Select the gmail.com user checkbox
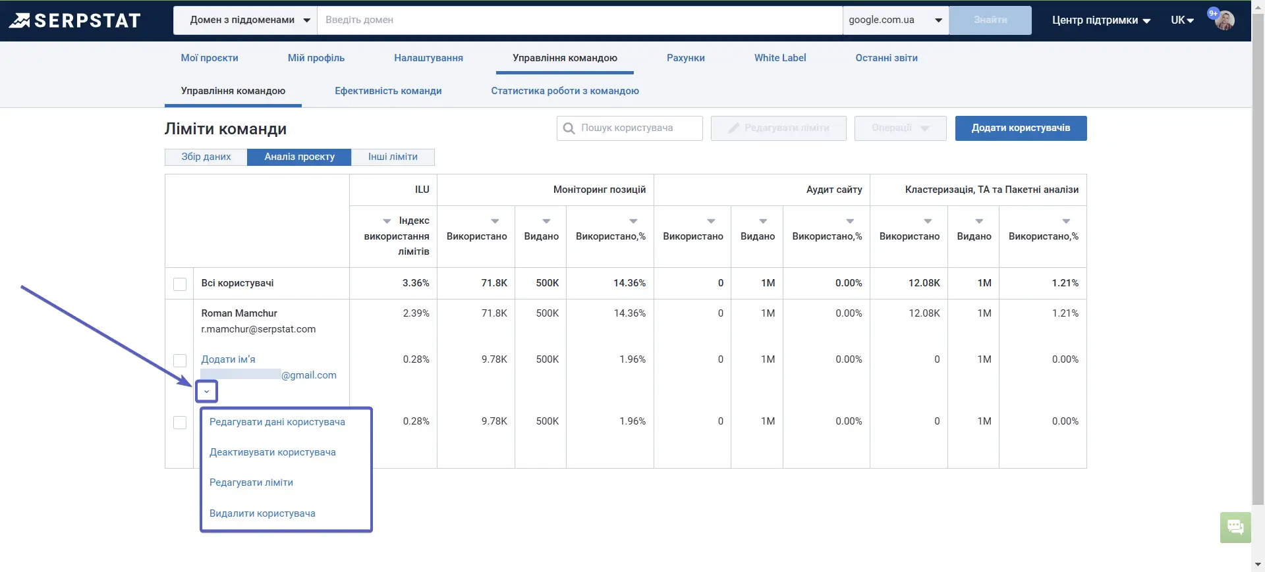Viewport: 1265px width, 572px height. tap(180, 360)
